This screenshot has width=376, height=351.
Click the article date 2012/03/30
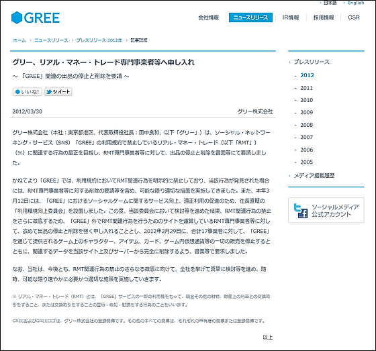(x=28, y=111)
